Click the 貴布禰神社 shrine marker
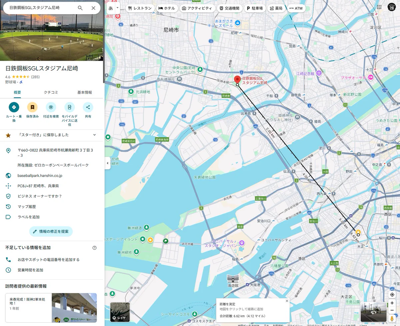This screenshot has width=400, height=326. [x=180, y=79]
